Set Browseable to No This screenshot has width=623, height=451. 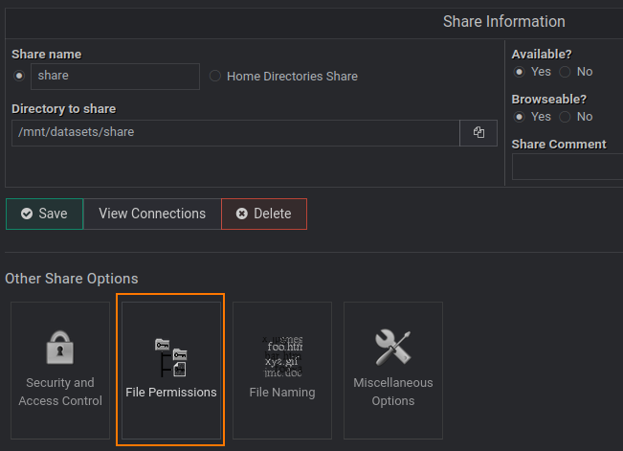point(565,117)
